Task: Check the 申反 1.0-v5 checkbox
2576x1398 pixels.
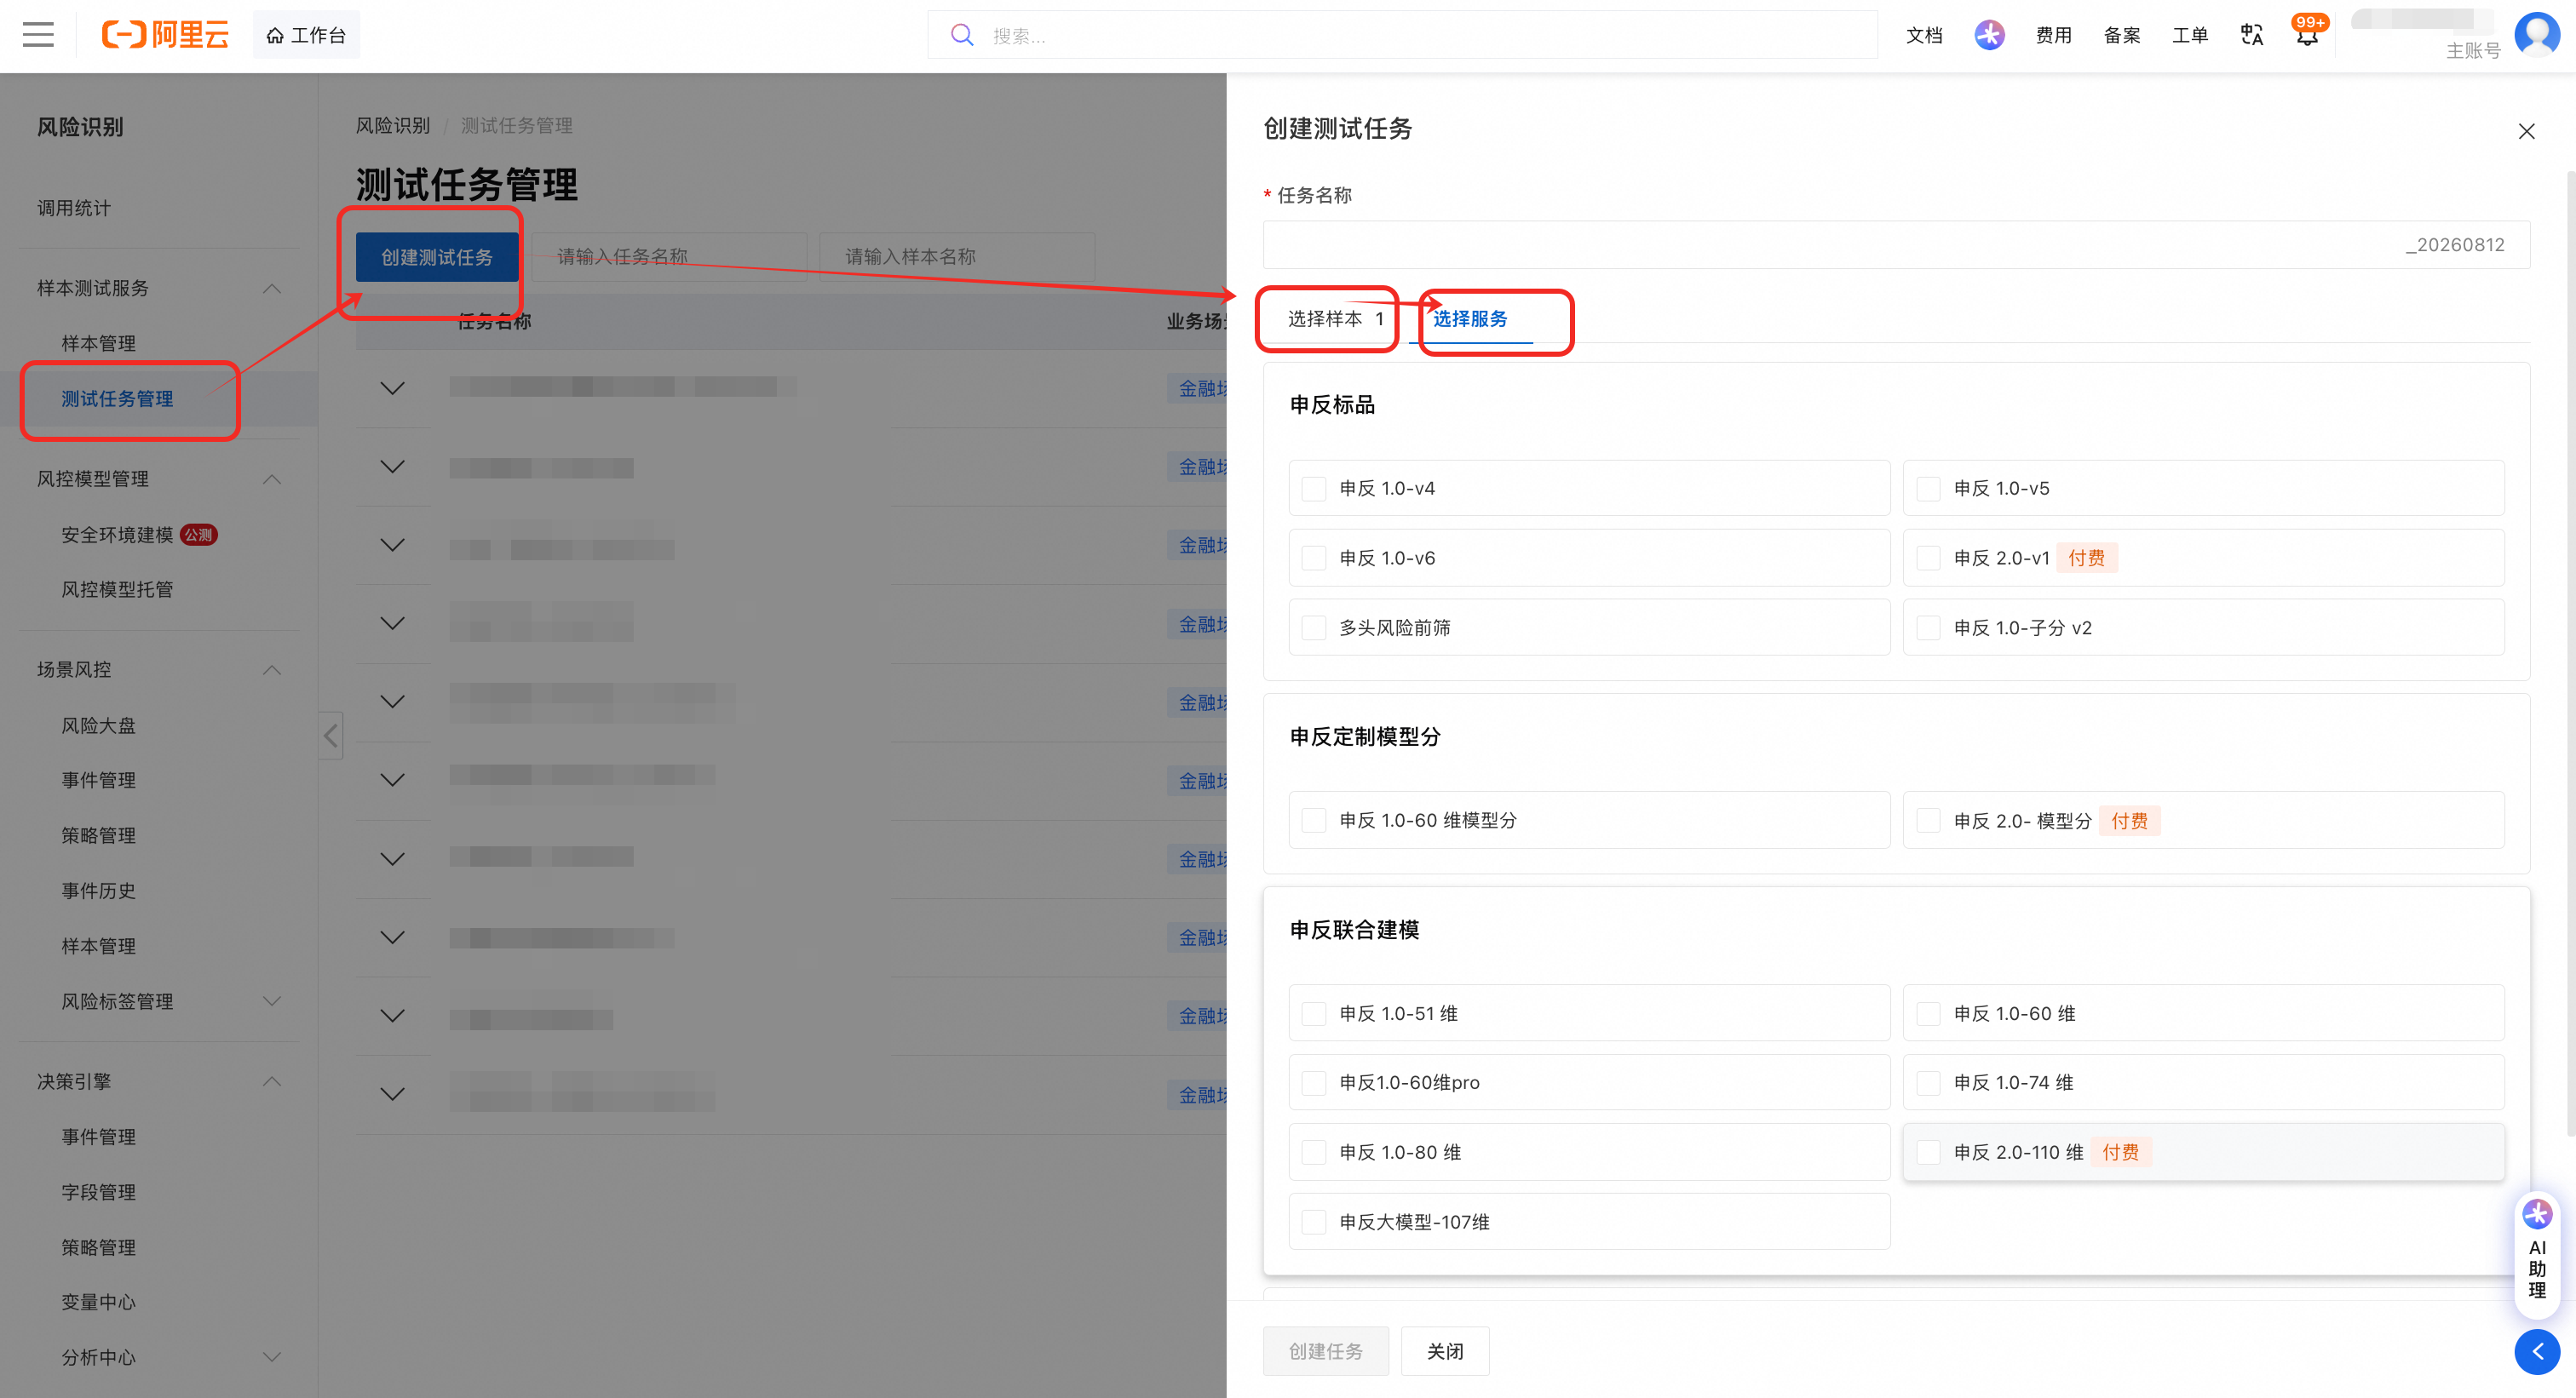Action: point(1928,489)
